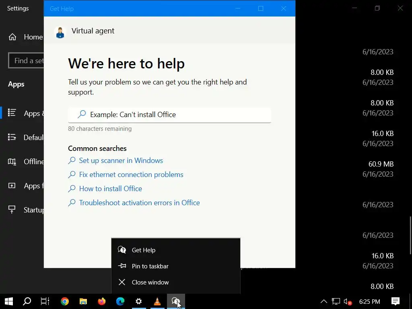Click the Virtual agent avatar icon
The image size is (412, 309).
(60, 32)
